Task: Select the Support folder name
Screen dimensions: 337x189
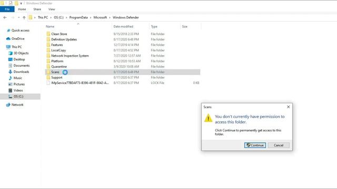Action: click(57, 77)
